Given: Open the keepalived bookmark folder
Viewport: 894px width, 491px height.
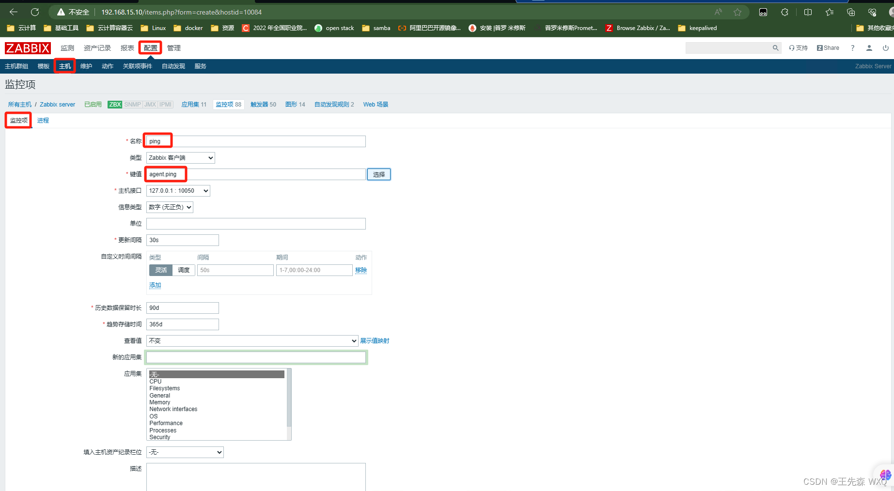Looking at the screenshot, I should click(697, 28).
